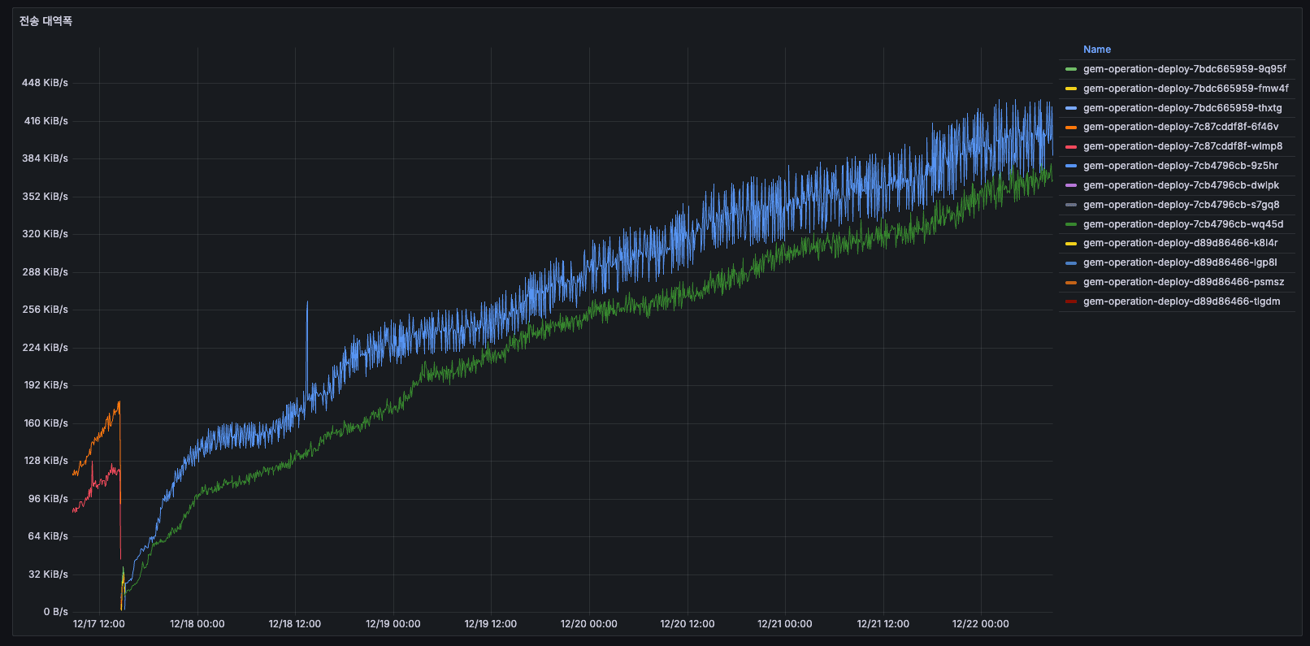This screenshot has width=1310, height=646.
Task: Select gem-operation-deploy-7bdc665959-fmw4f legend name
Action: 1185,89
